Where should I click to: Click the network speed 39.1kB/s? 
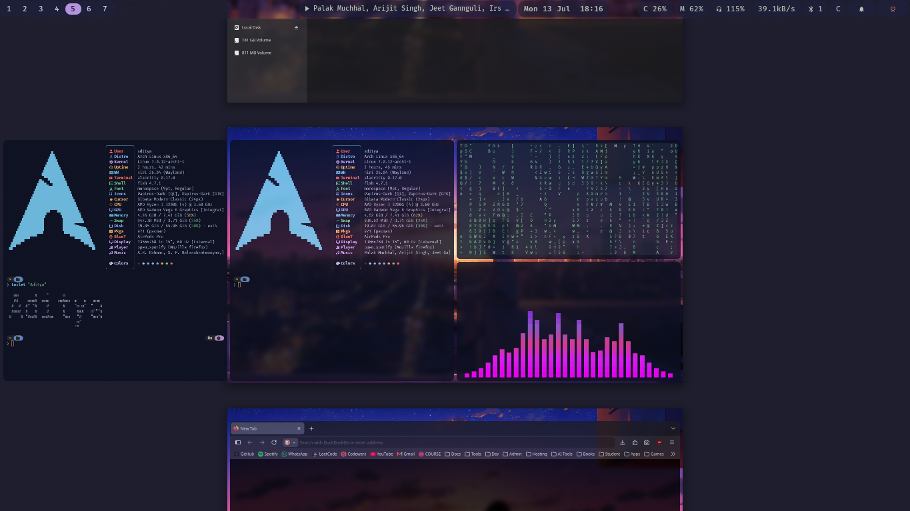(x=777, y=9)
